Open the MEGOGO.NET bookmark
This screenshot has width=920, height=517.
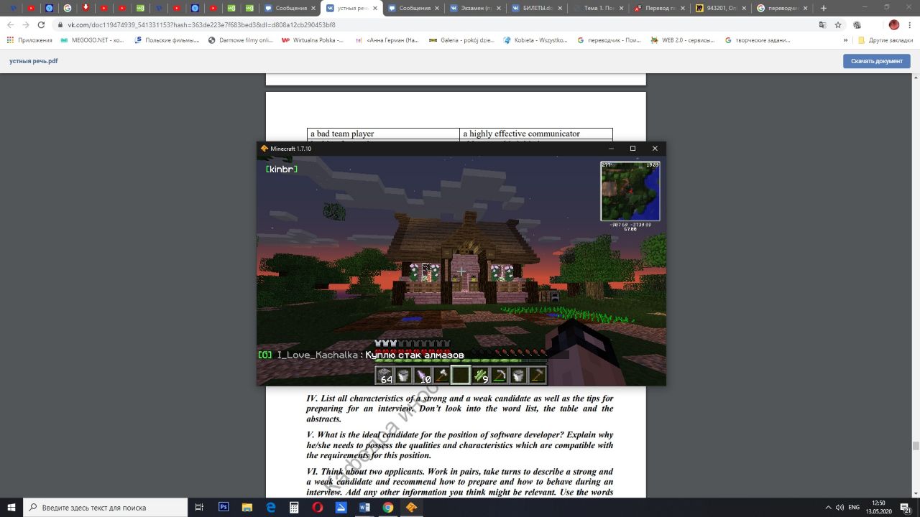pos(93,40)
